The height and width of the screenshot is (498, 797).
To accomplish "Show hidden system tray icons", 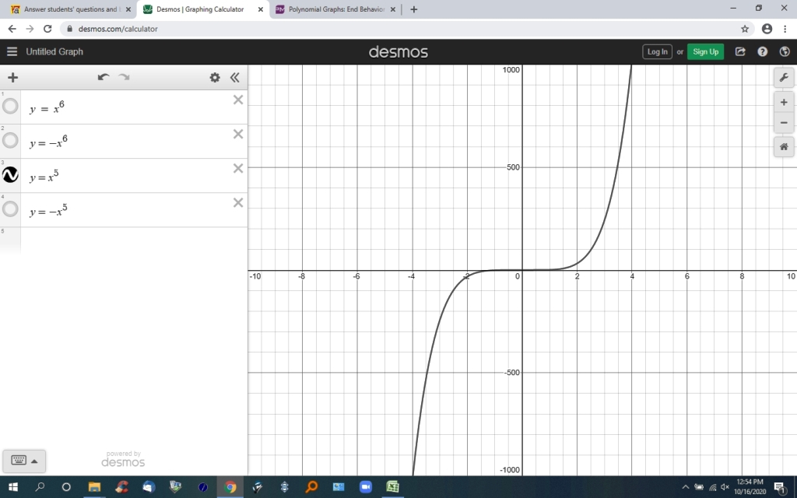I will (685, 487).
